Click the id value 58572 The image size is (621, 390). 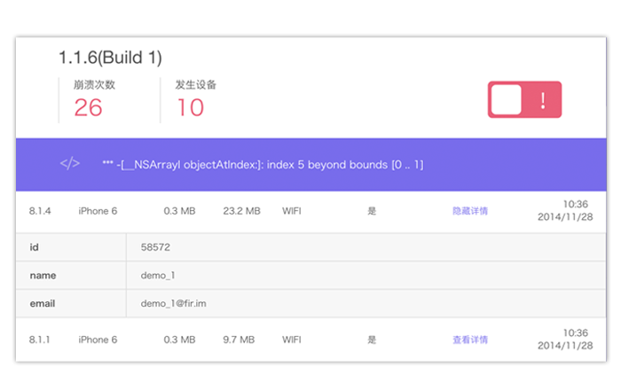click(155, 248)
